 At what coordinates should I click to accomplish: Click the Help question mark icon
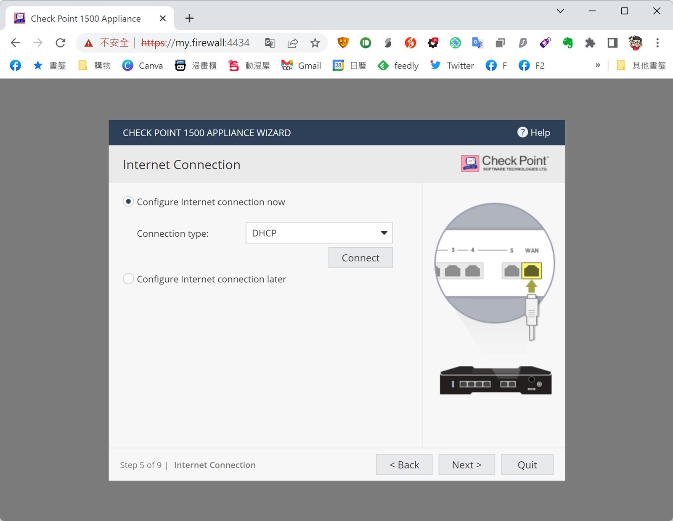pyautogui.click(x=522, y=132)
